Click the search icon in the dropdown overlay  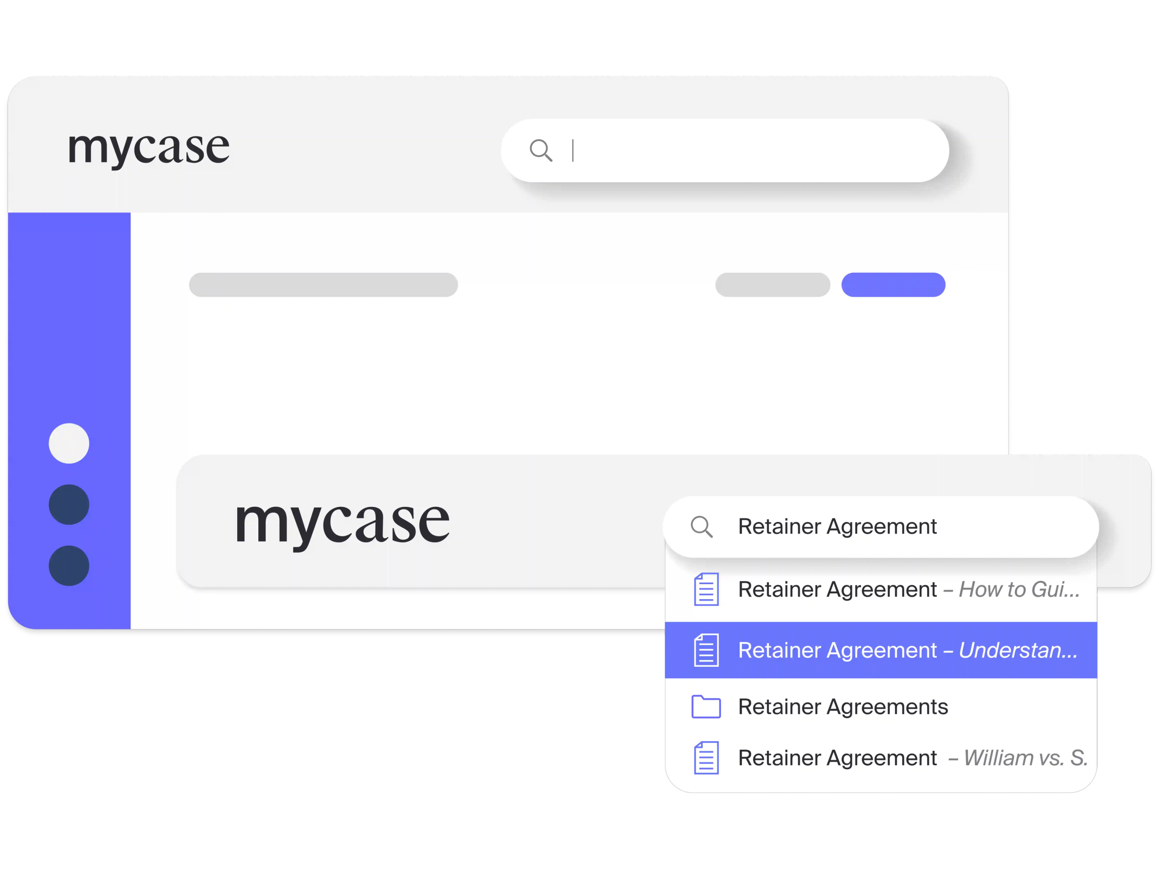[x=703, y=527]
